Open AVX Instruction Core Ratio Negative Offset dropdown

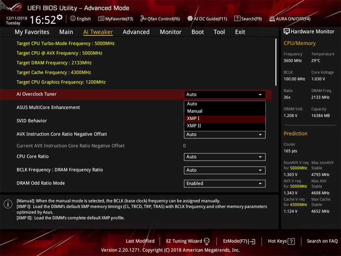click(x=224, y=135)
